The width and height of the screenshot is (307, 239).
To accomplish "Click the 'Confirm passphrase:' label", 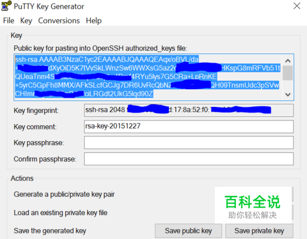I will pyautogui.click(x=45, y=159).
